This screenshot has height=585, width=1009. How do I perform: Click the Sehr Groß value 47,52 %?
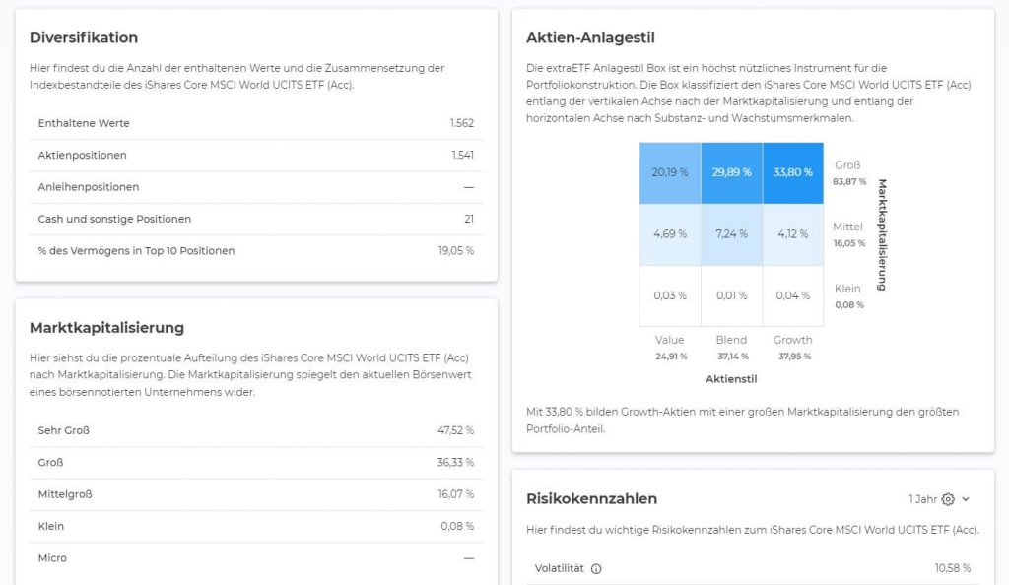[x=455, y=430]
